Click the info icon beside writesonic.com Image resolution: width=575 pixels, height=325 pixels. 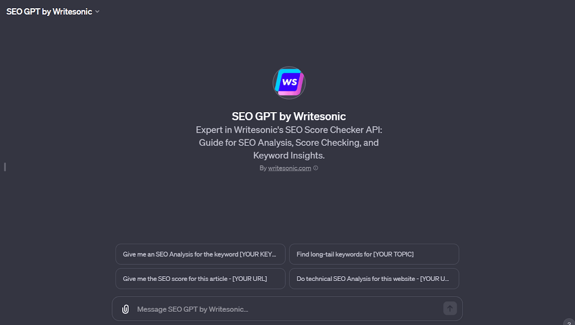[315, 168]
